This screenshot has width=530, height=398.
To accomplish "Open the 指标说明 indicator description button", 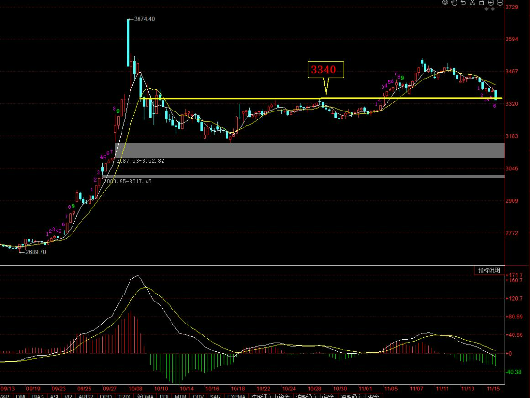I will click(x=489, y=271).
